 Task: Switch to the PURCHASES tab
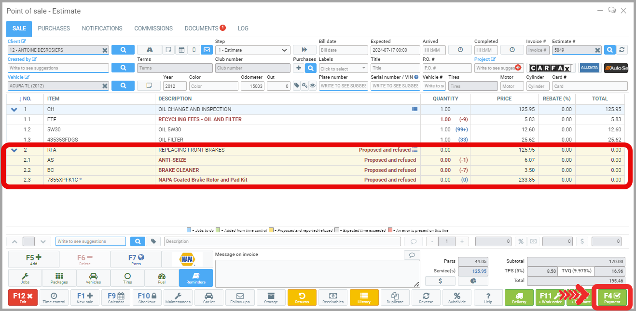pos(54,28)
